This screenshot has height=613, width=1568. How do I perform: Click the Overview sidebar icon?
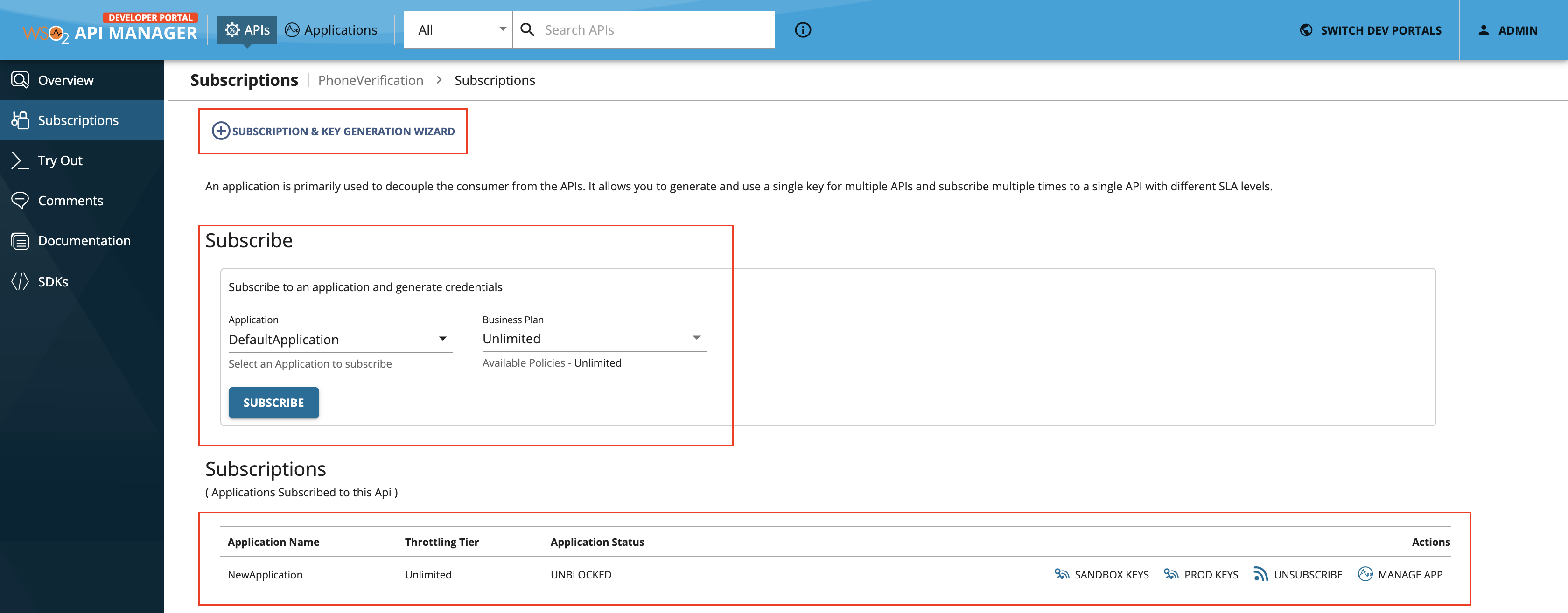20,80
